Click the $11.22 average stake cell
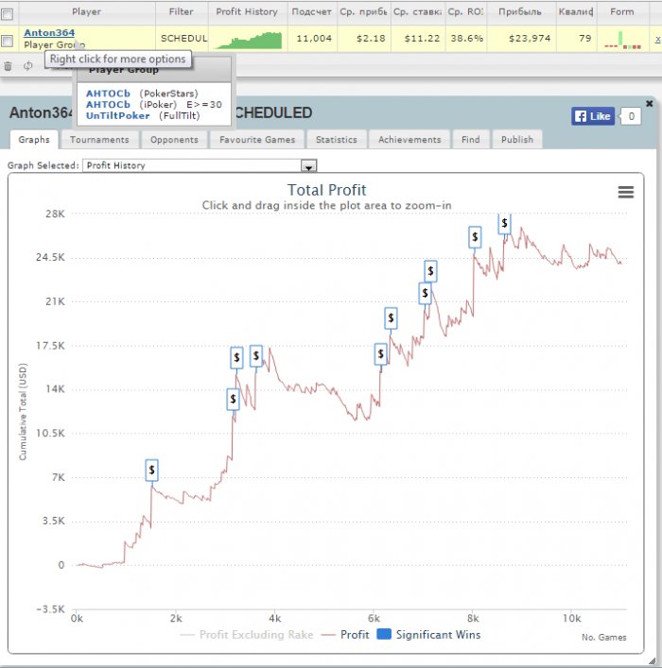Viewport: 662px width, 668px height. coord(422,39)
